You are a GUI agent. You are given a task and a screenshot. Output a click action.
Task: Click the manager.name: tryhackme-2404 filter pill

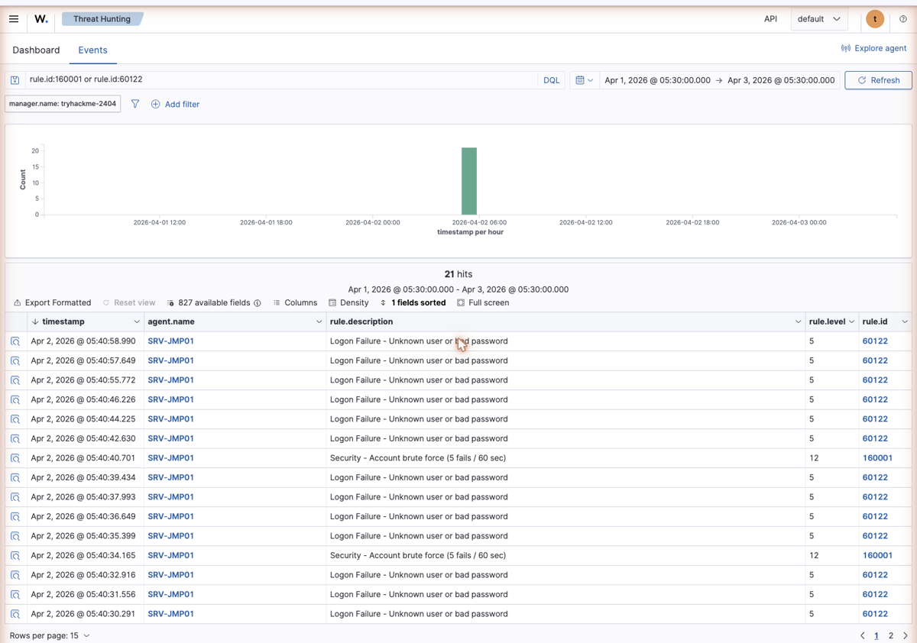click(x=63, y=104)
